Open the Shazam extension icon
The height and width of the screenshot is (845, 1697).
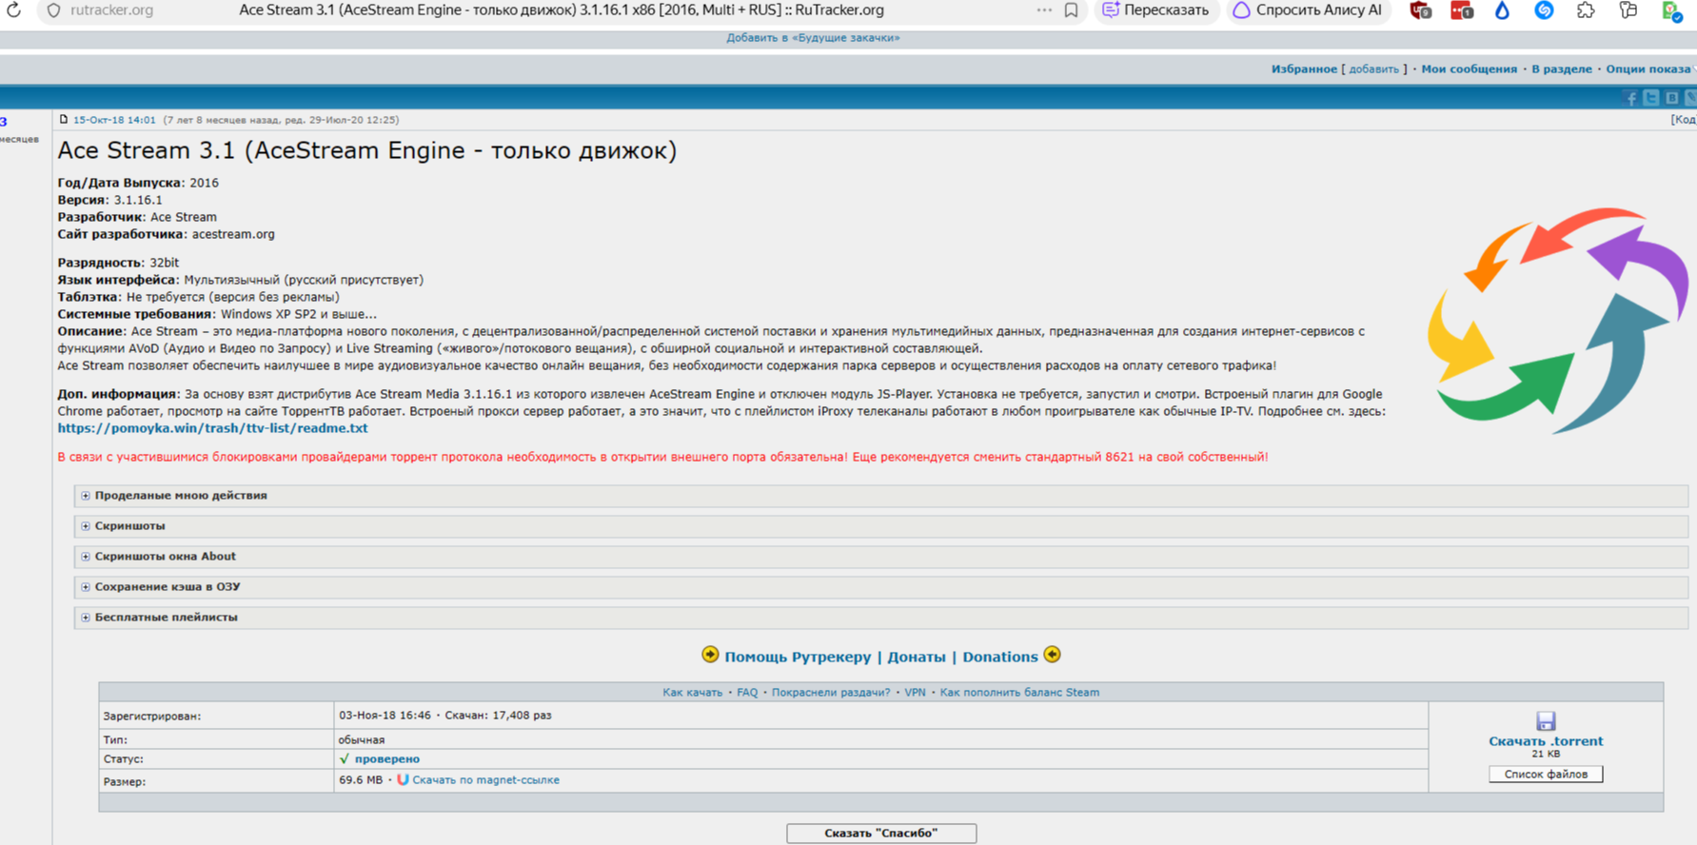[x=1544, y=10]
